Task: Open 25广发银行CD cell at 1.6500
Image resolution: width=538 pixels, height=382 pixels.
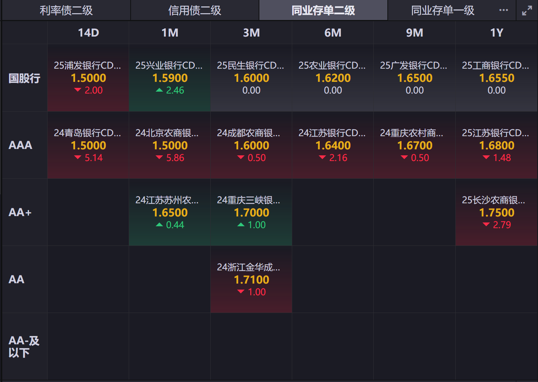Action: (415, 78)
